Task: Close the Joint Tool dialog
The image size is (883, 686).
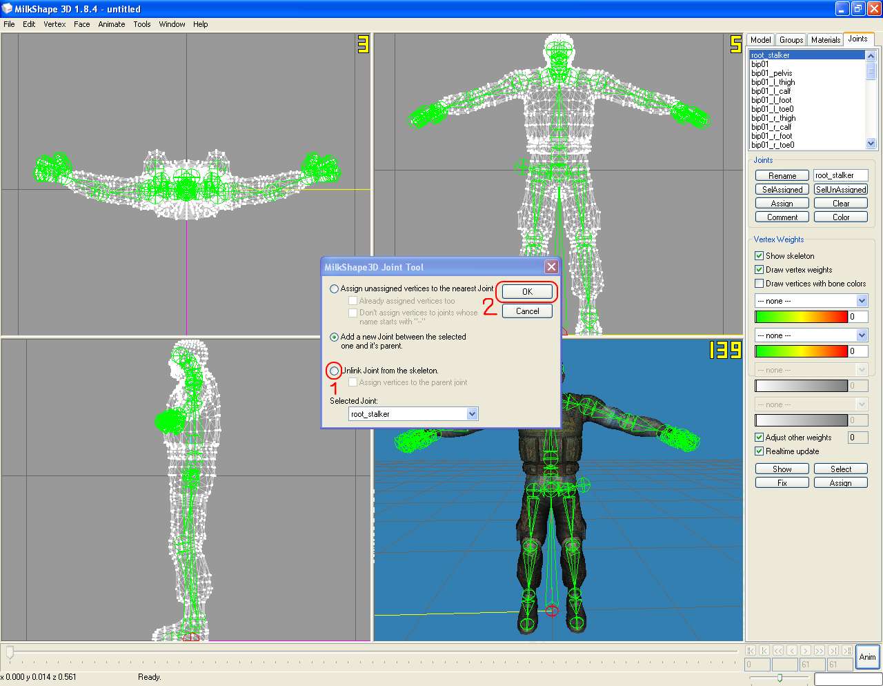Action: (551, 267)
